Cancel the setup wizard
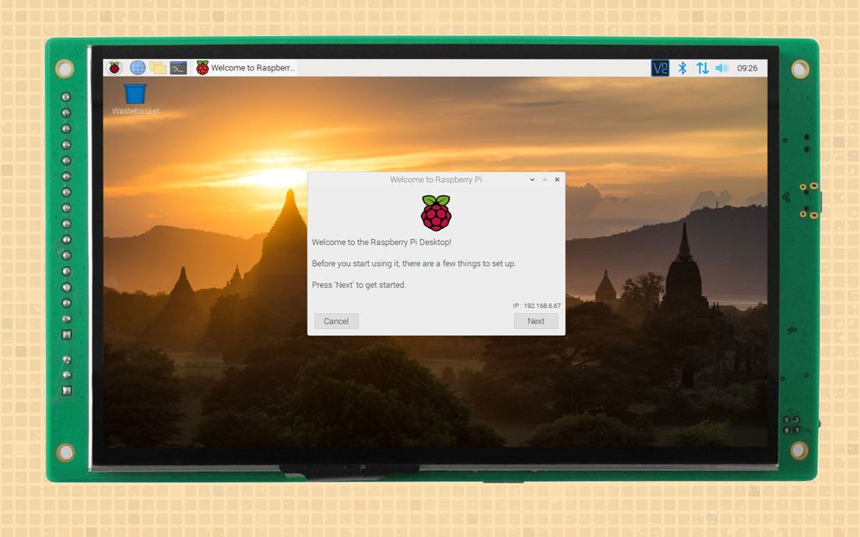This screenshot has width=860, height=537. coord(336,321)
